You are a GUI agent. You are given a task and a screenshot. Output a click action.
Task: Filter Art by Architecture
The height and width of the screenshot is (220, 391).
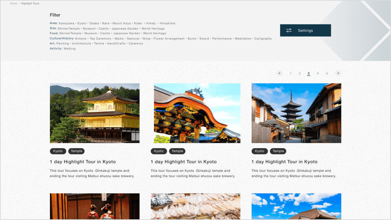[x=82, y=43]
